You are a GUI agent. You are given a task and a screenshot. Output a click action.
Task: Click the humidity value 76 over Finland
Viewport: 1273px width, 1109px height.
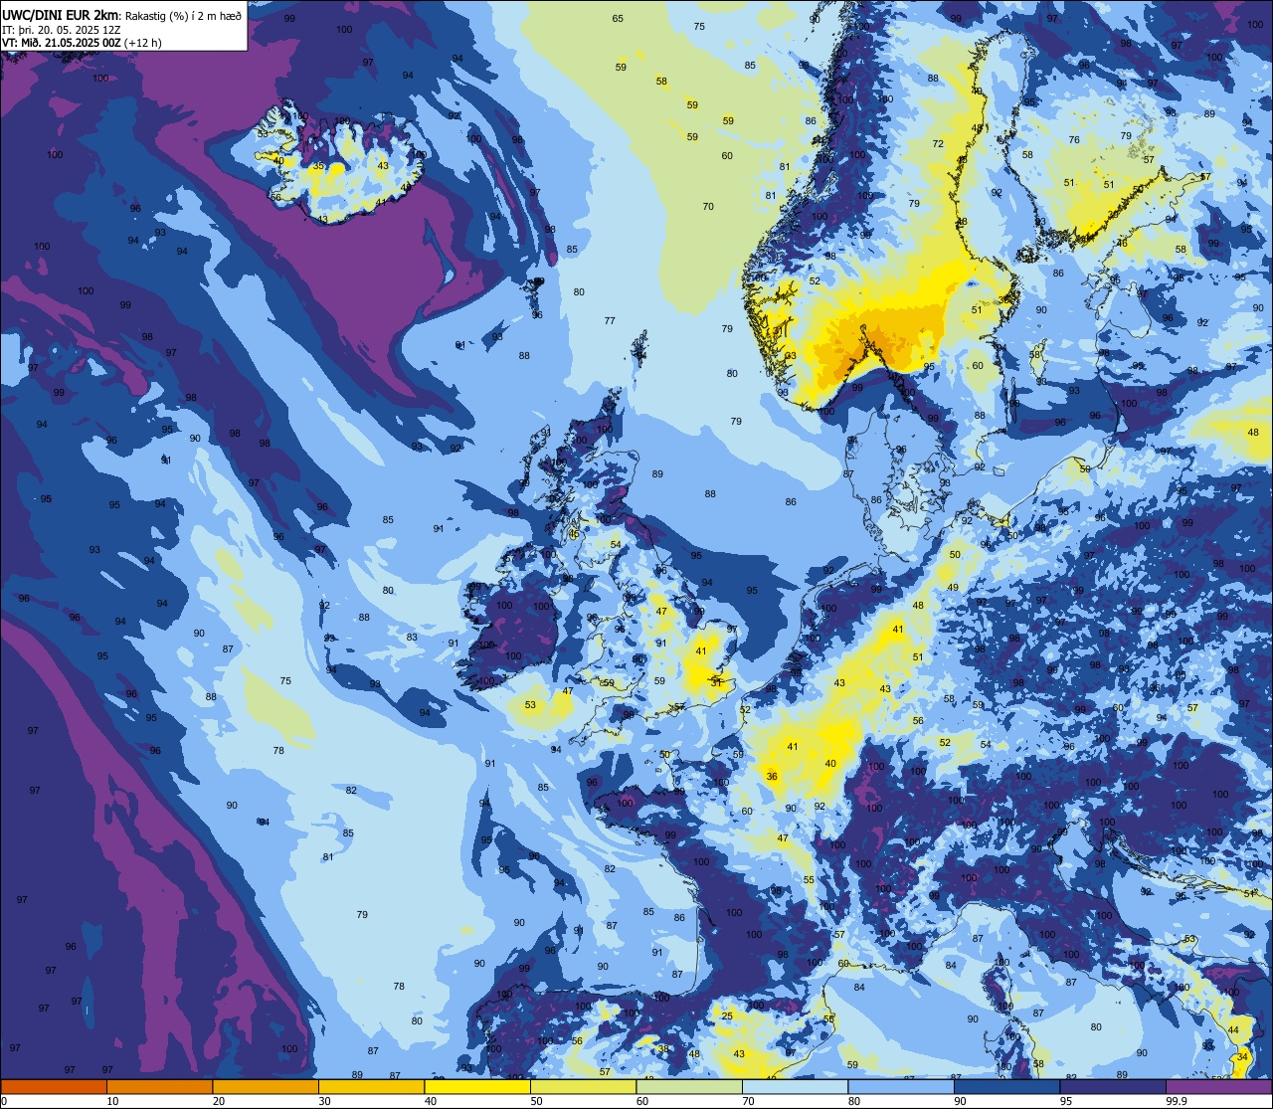tap(1074, 140)
